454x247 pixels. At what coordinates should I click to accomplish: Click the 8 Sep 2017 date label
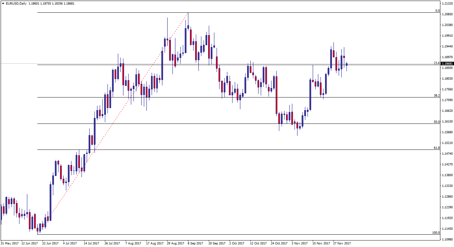pos(195,243)
